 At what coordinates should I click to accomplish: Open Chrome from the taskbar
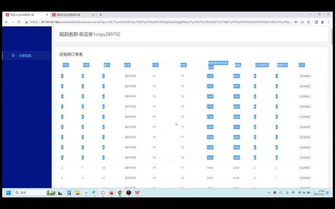[120, 193]
